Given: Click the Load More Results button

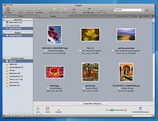Looking at the screenshot, I should (93, 104).
